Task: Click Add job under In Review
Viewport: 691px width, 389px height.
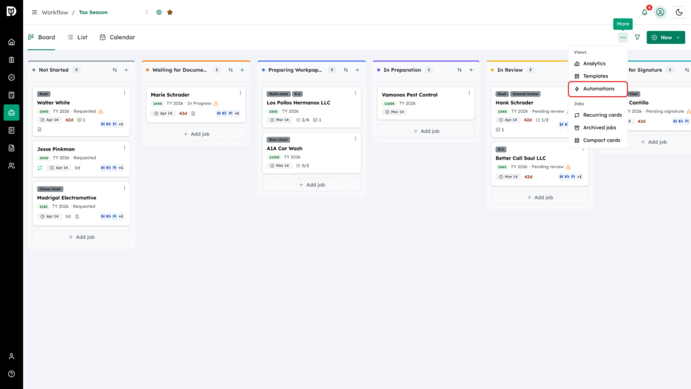Action: click(540, 198)
